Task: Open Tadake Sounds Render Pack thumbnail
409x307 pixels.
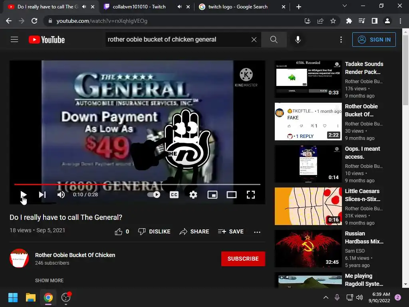Action: 308,79
